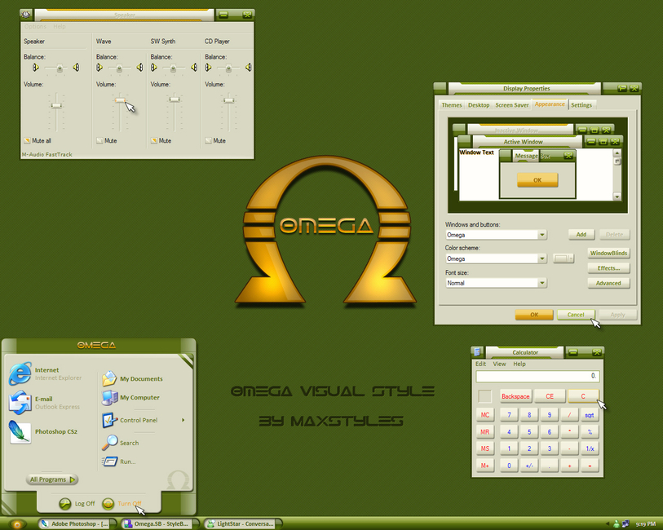Click right speaker icon in Speaker balance
Viewport: 663px width, 530px height.
click(x=76, y=67)
